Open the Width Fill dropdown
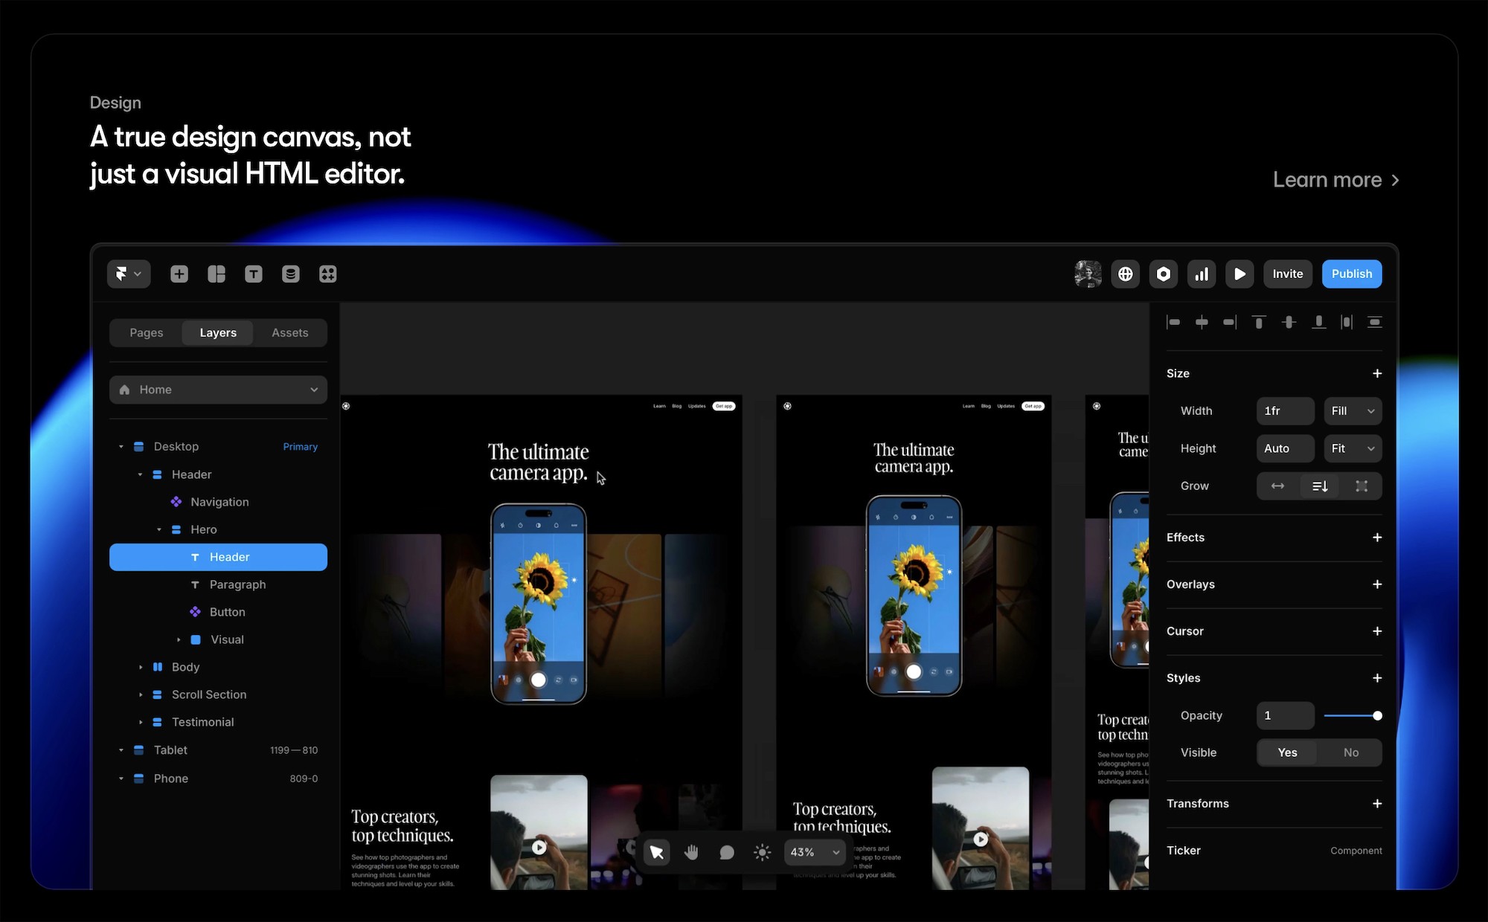 pyautogui.click(x=1353, y=411)
